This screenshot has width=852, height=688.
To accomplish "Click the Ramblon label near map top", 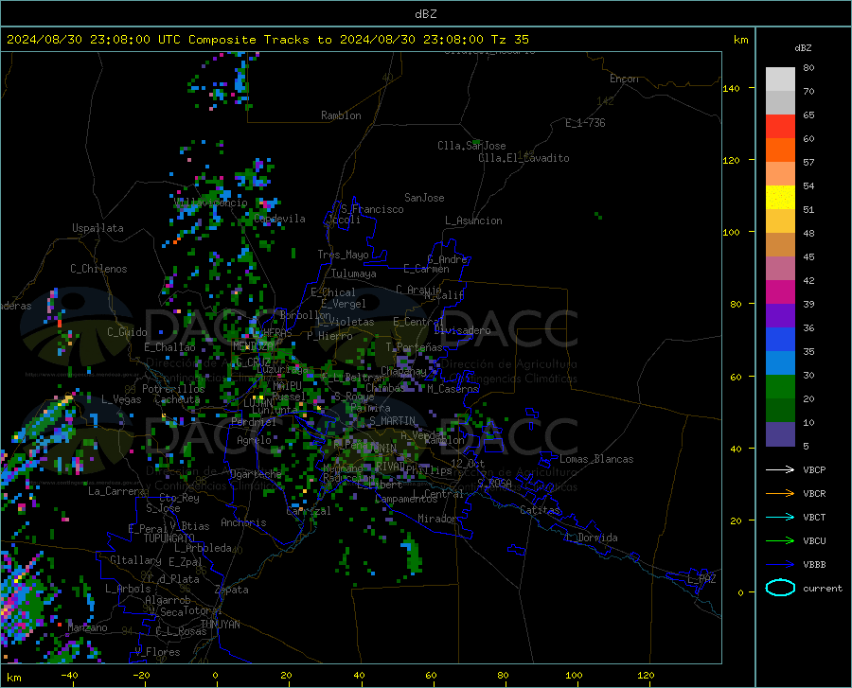I will (x=341, y=115).
